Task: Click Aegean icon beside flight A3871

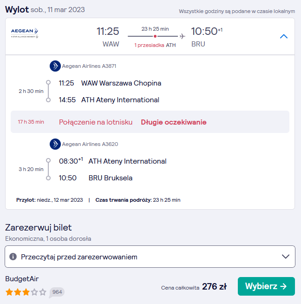Action: 55,66
